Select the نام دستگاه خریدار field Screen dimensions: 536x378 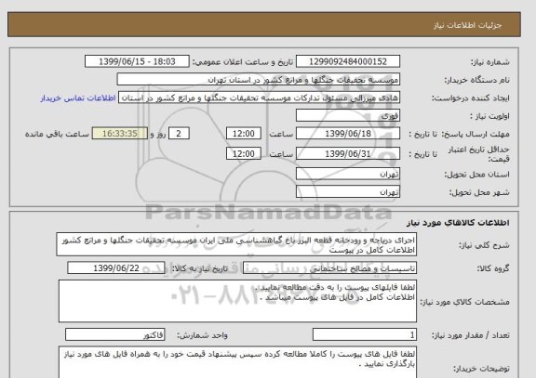pyautogui.click(x=259, y=80)
